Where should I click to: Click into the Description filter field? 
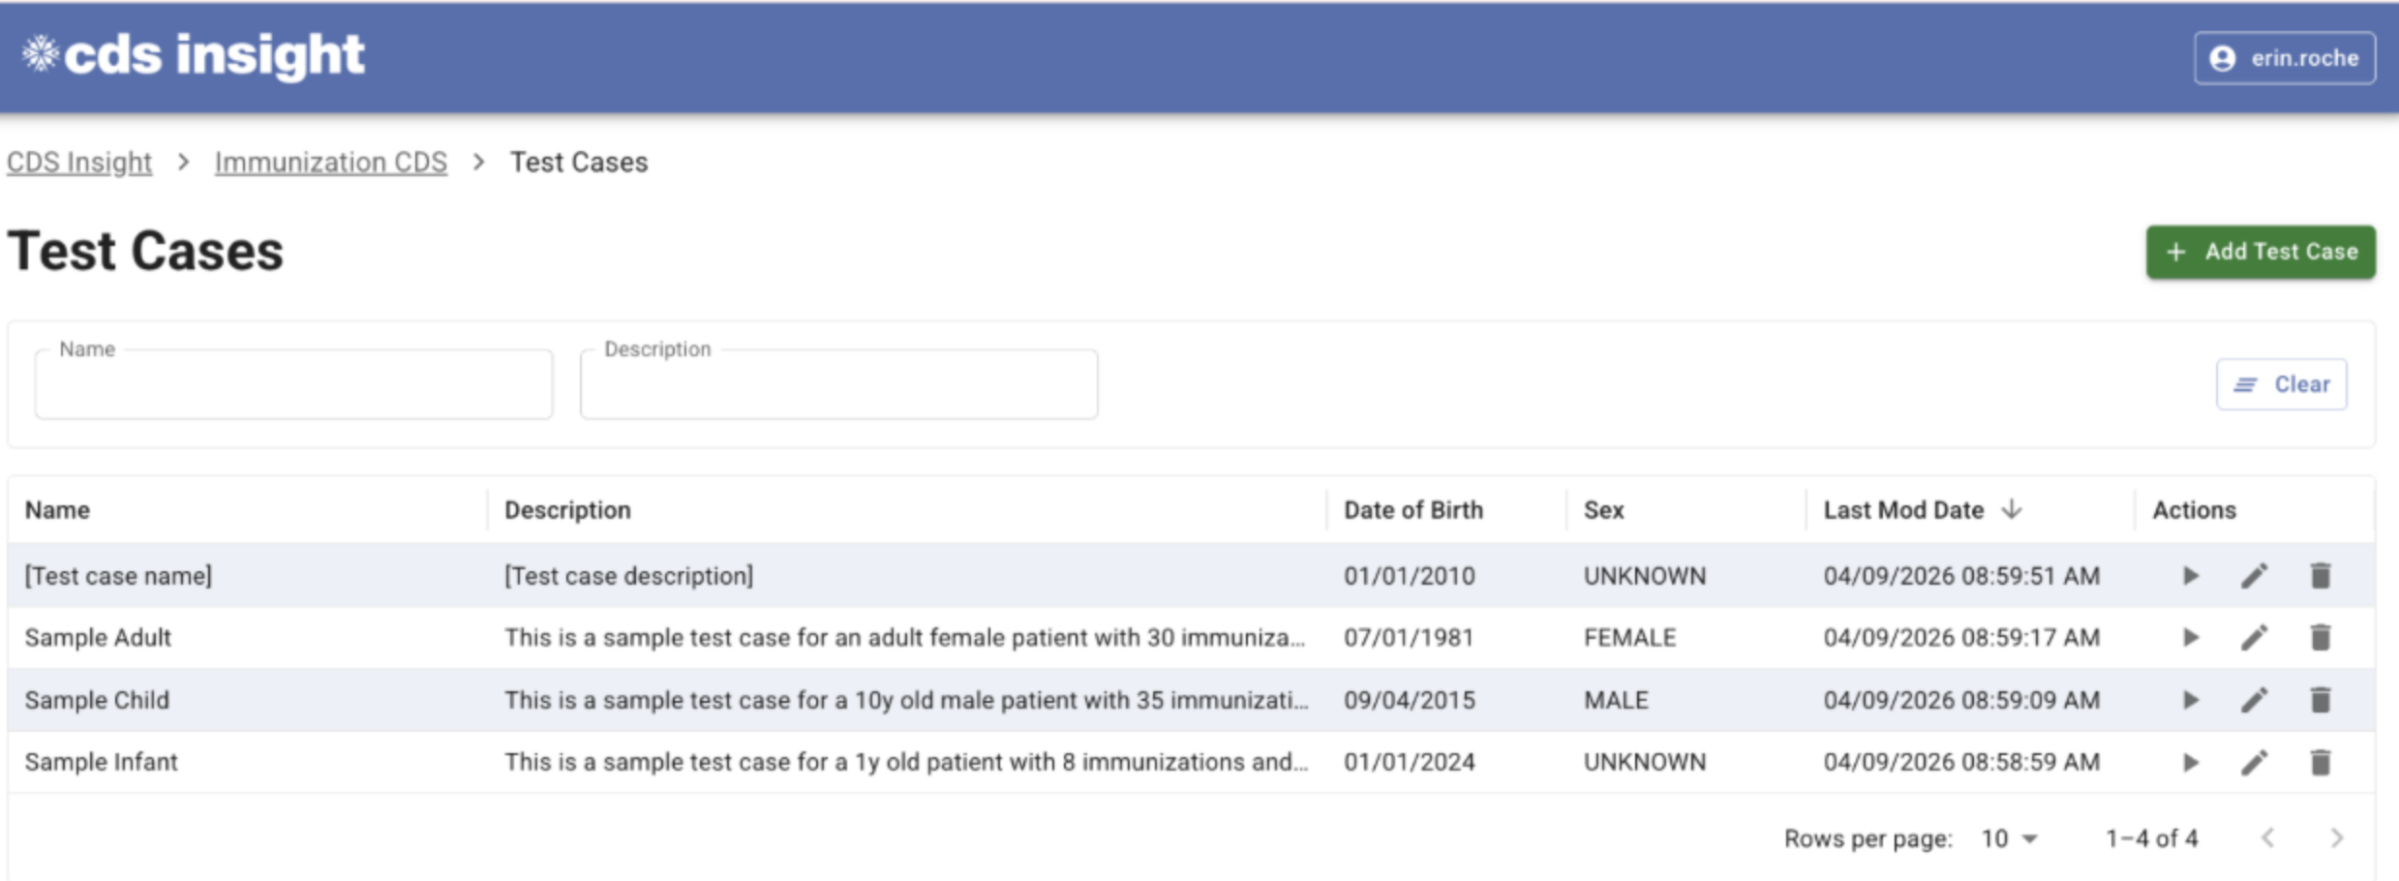pyautogui.click(x=838, y=385)
